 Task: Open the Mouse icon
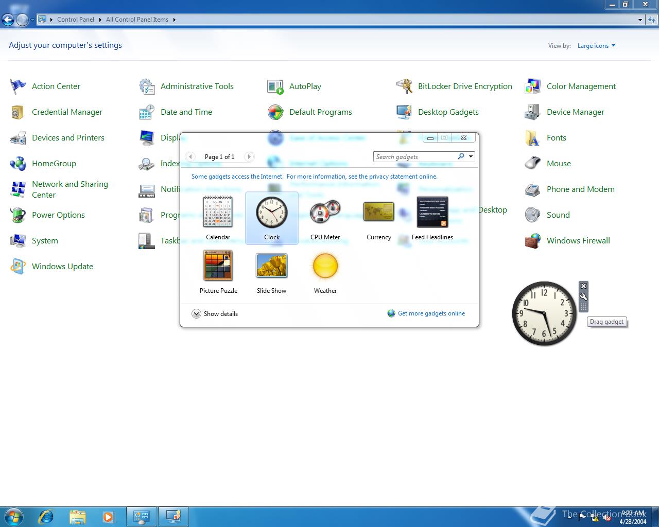tap(533, 164)
